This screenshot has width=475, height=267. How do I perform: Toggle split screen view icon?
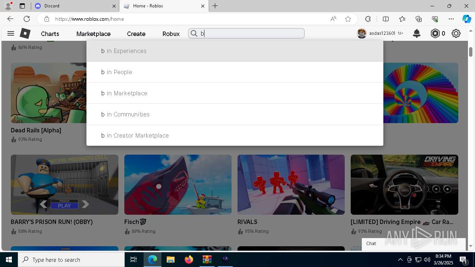click(386, 19)
